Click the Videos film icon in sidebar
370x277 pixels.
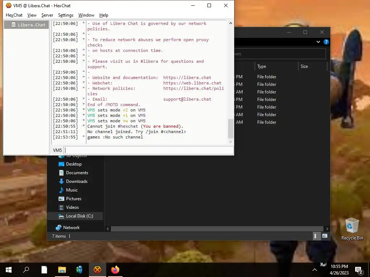click(x=61, y=207)
